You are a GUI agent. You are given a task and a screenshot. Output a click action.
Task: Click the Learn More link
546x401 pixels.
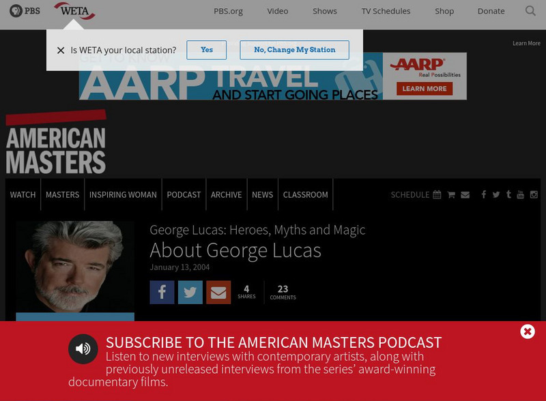[x=526, y=42]
